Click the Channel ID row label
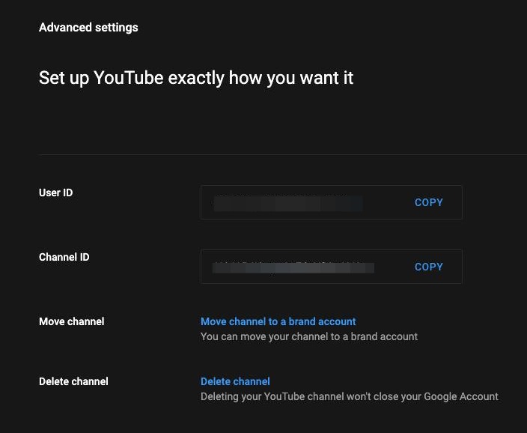This screenshot has width=527, height=433. (64, 257)
